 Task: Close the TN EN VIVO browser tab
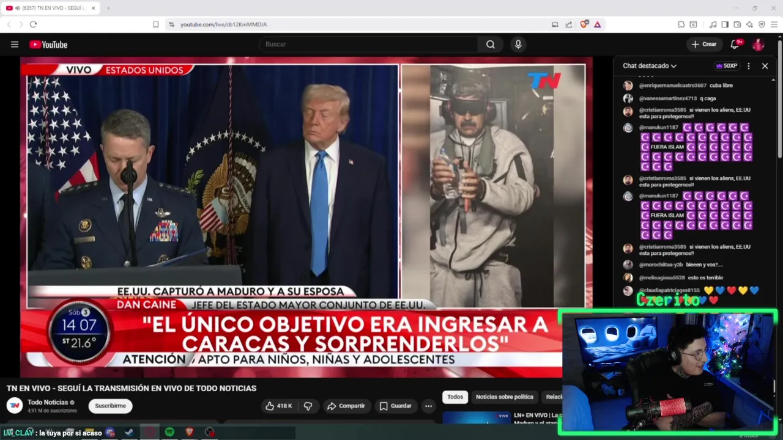tap(92, 8)
